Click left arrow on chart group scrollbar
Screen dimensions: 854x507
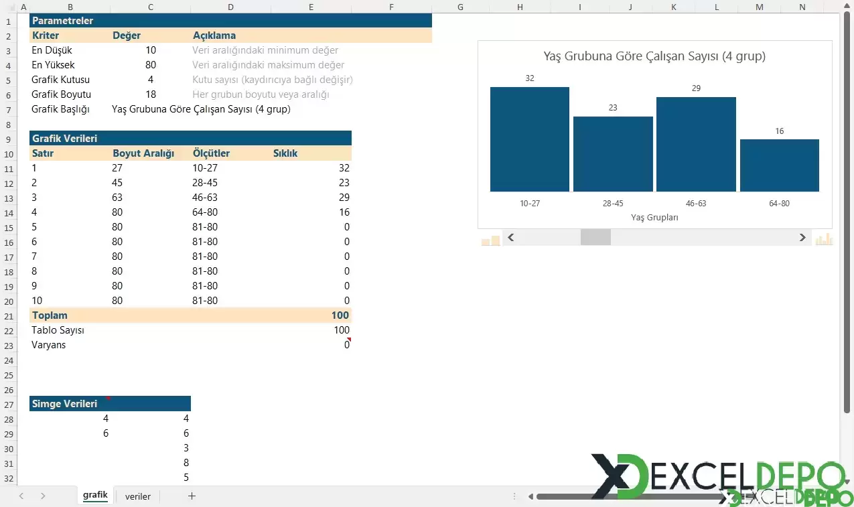[511, 237]
